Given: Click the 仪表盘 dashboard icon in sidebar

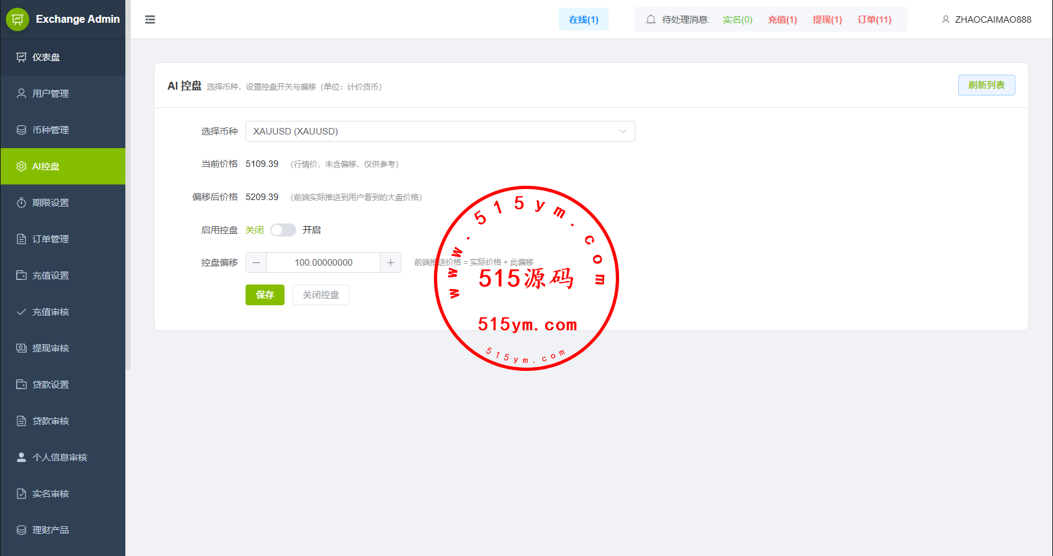Looking at the screenshot, I should (x=21, y=57).
